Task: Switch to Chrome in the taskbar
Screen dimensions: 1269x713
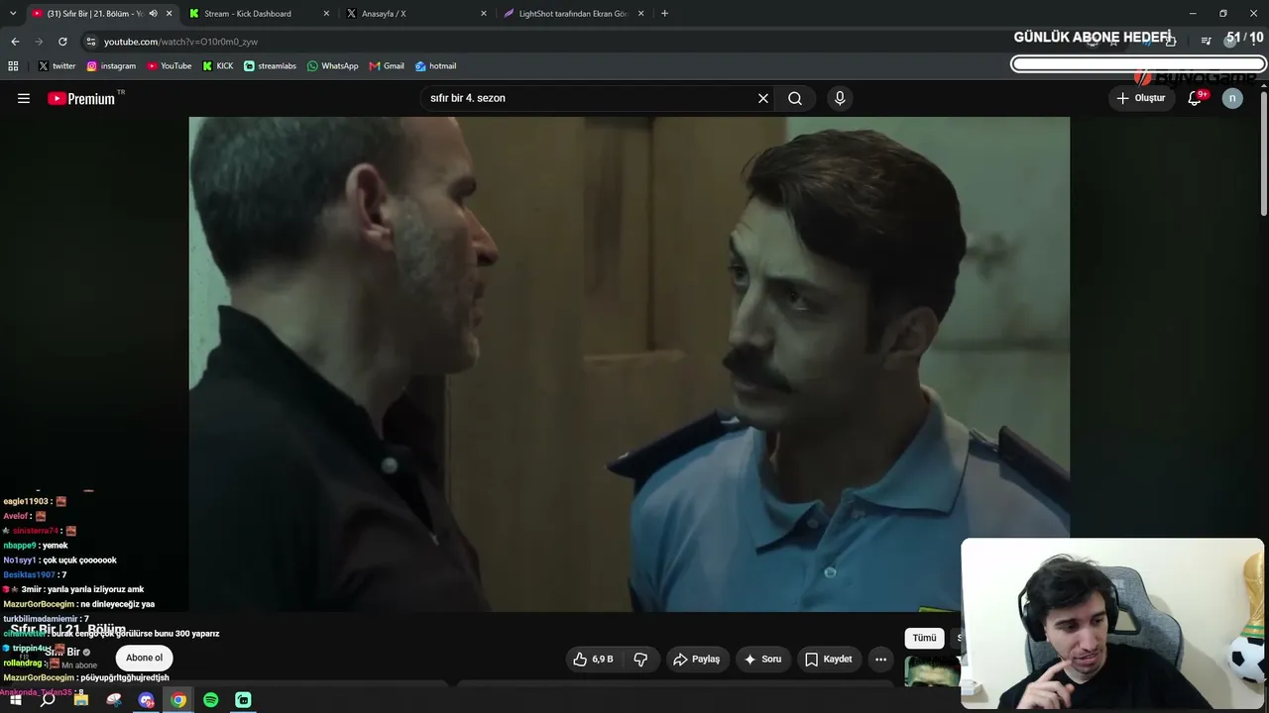Action: pyautogui.click(x=178, y=700)
